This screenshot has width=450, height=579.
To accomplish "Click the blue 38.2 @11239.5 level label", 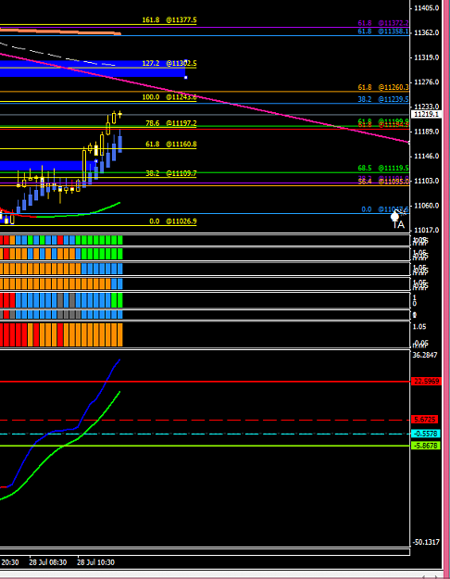I will pos(383,99).
